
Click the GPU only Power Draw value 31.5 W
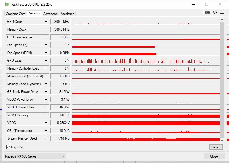tap(61, 92)
